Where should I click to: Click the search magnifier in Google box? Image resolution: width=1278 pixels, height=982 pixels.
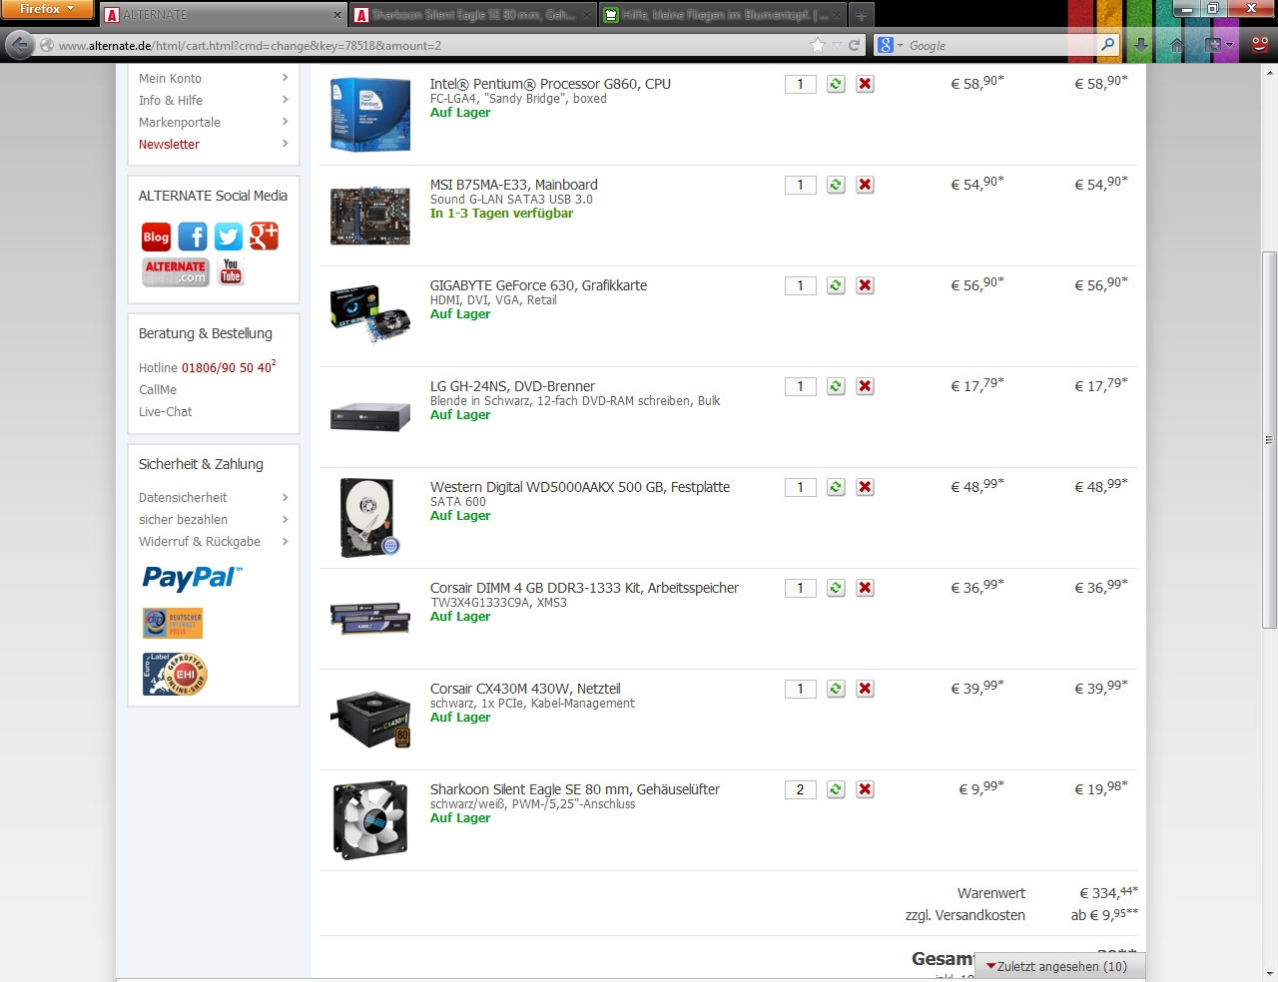pyautogui.click(x=1107, y=45)
